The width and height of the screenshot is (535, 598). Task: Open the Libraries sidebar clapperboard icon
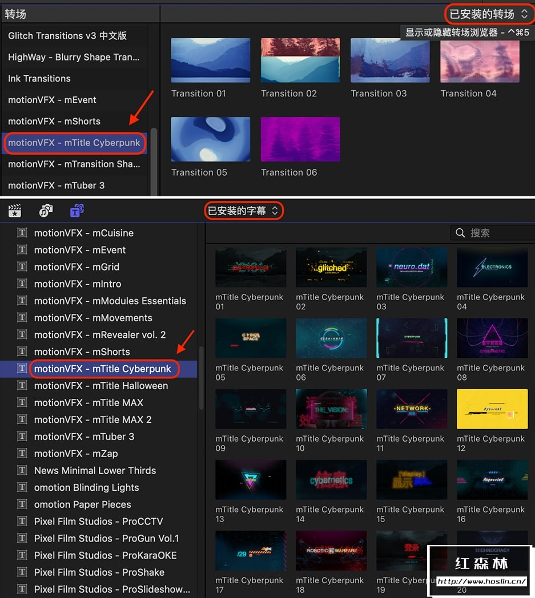[15, 211]
